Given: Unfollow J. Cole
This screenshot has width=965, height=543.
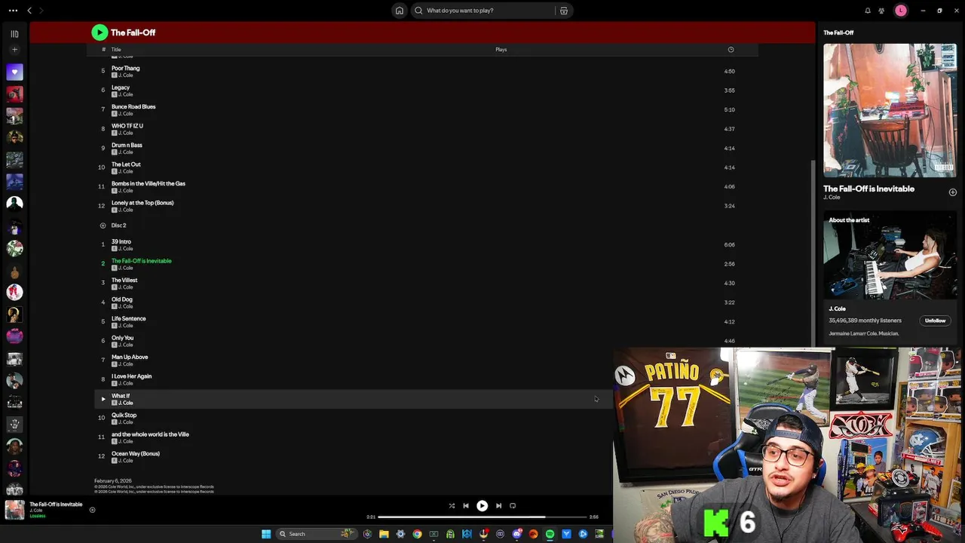Looking at the screenshot, I should click(935, 321).
